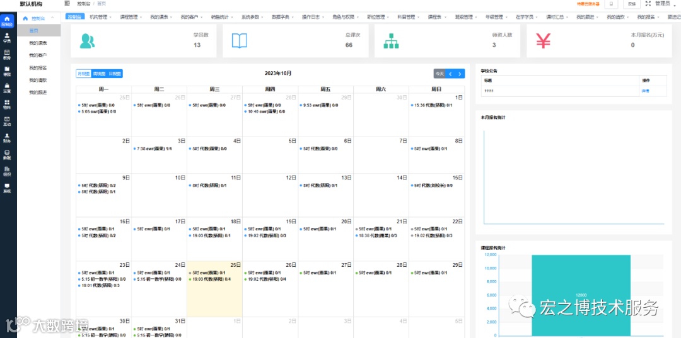Screen dimensions: 681x338
Task: Select the active 控制台 tab
Action: (x=75, y=16)
